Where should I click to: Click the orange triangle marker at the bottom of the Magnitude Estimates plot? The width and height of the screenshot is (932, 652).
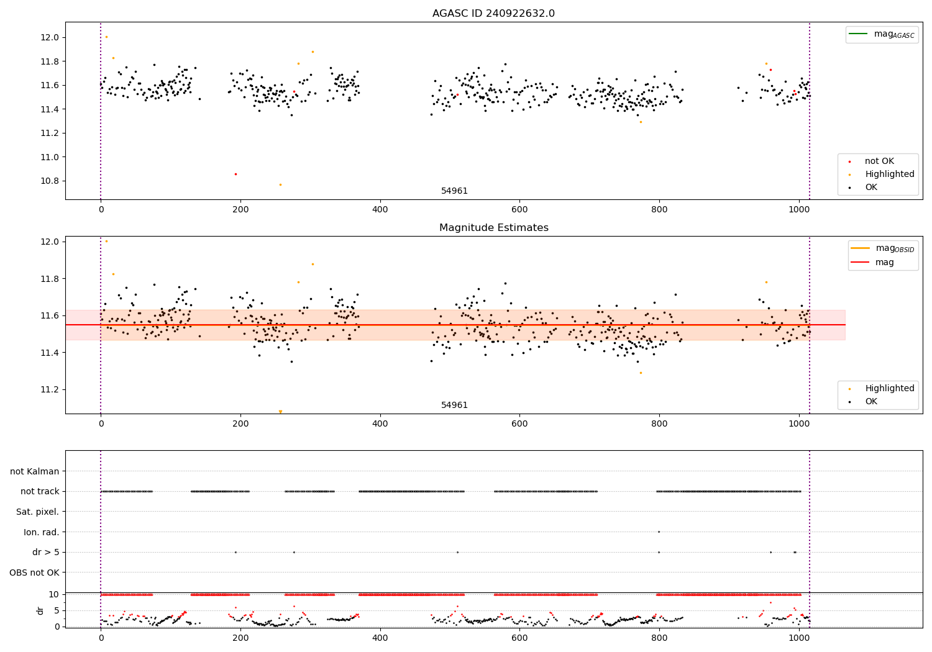click(280, 412)
